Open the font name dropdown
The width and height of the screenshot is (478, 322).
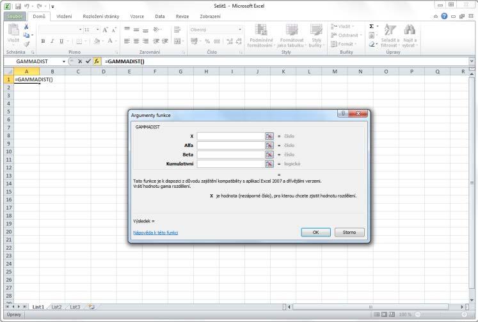[80, 29]
